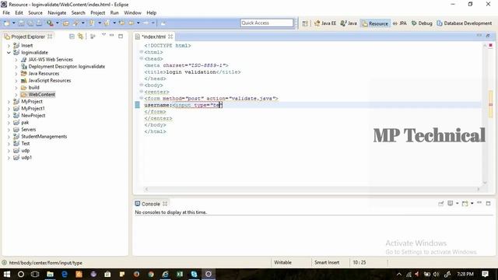Collapse the loginvalidate project
498x280 pixels.
click(x=9, y=52)
